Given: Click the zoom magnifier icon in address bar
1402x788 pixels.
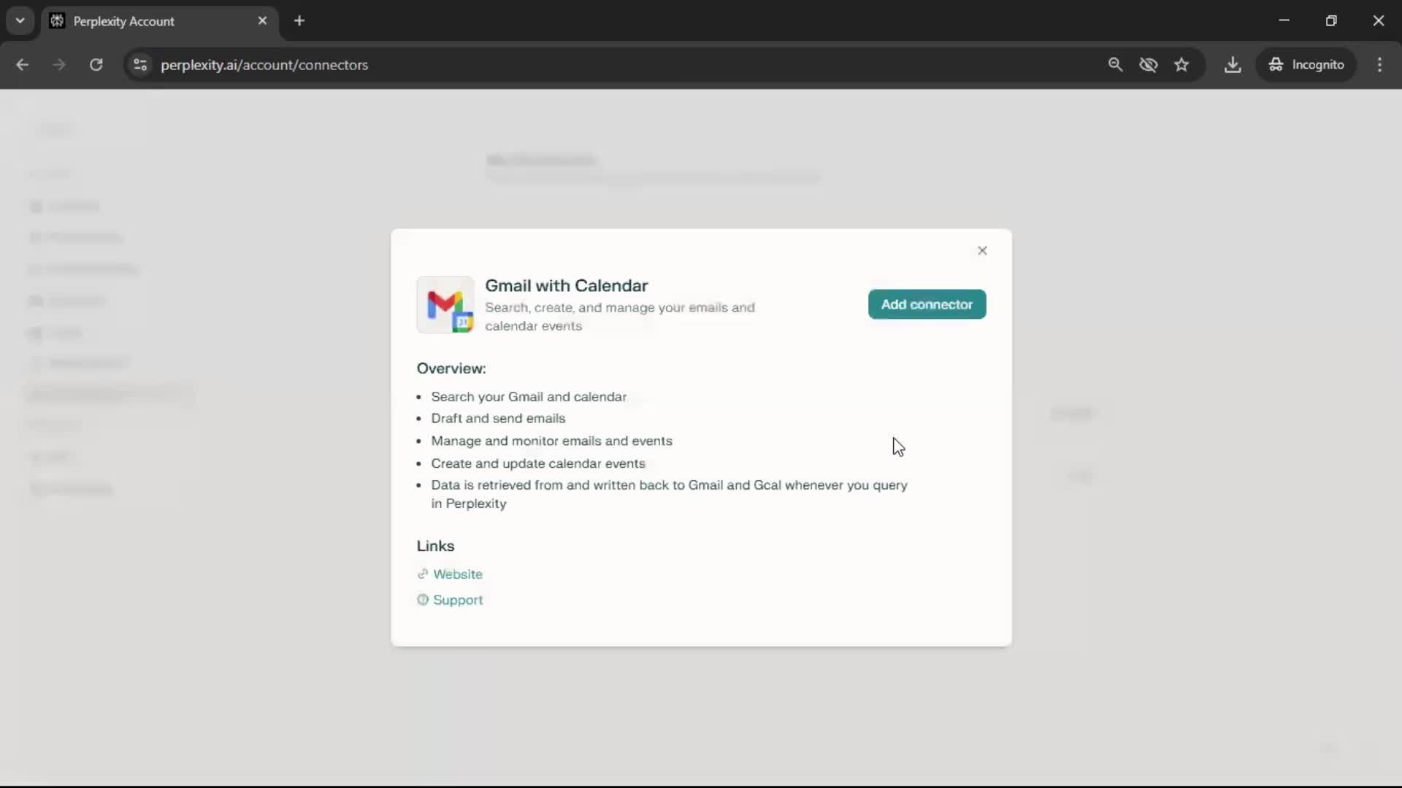Looking at the screenshot, I should click(1115, 65).
